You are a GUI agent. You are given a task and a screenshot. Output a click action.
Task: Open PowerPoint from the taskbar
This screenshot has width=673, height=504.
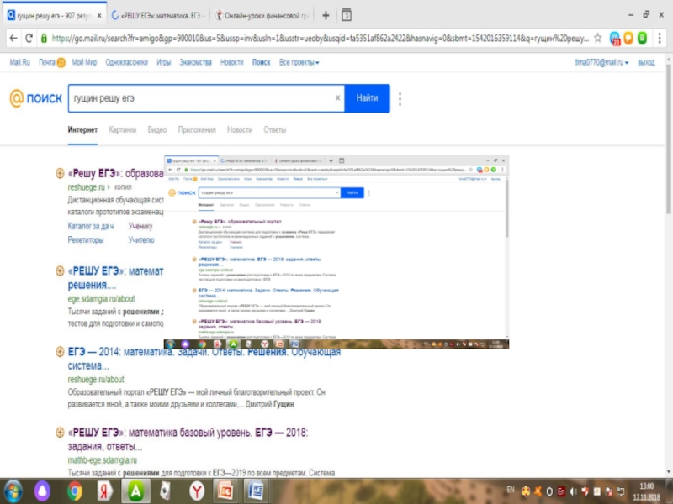[x=226, y=491]
